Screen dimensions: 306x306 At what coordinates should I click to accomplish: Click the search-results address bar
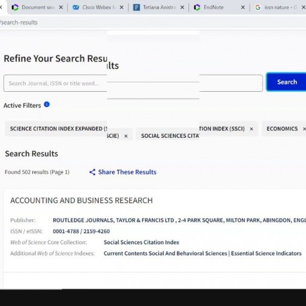pos(153,22)
